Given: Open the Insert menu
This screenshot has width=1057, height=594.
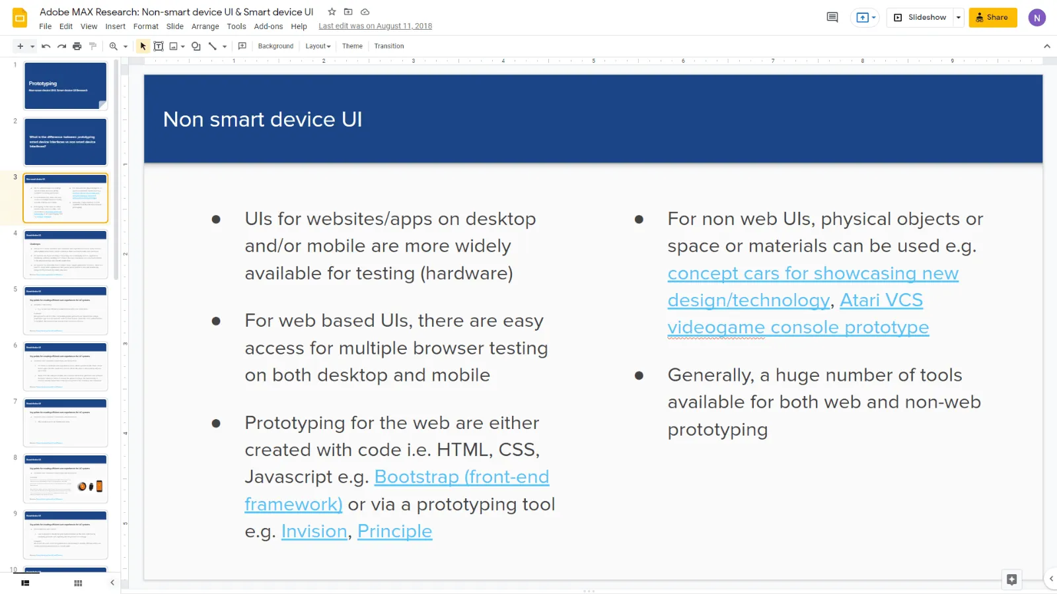Looking at the screenshot, I should point(115,26).
